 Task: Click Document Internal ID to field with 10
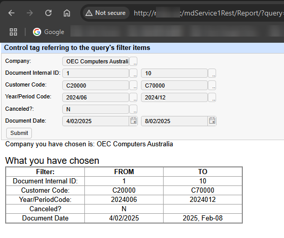tap(174, 73)
